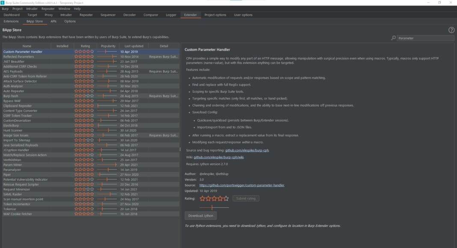Sort list by Last updated column
457x248 pixels.
click(x=134, y=46)
